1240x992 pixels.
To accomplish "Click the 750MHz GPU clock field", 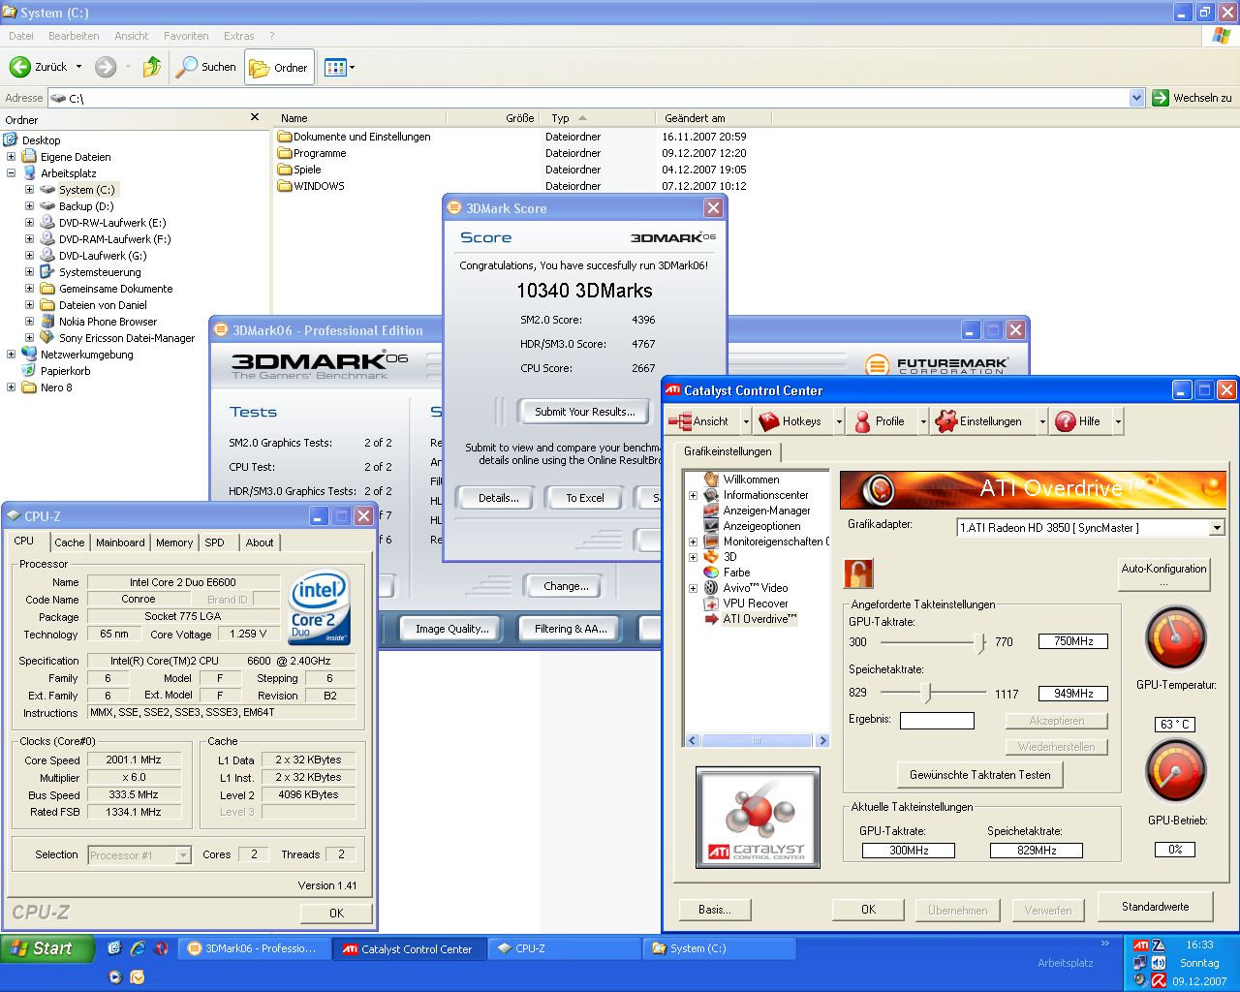I will point(1073,641).
